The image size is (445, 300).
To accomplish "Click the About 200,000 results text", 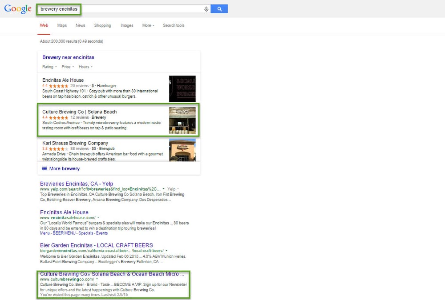I will click(x=72, y=41).
